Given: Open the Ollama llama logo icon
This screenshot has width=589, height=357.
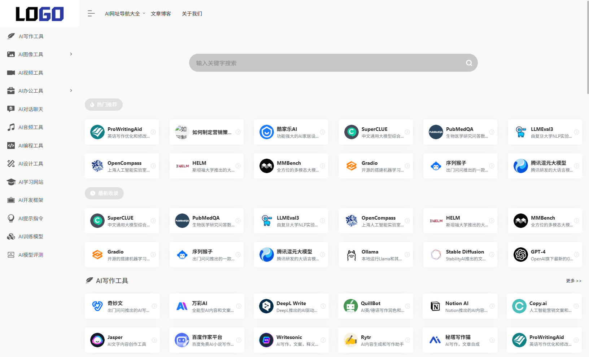Looking at the screenshot, I should (x=352, y=255).
